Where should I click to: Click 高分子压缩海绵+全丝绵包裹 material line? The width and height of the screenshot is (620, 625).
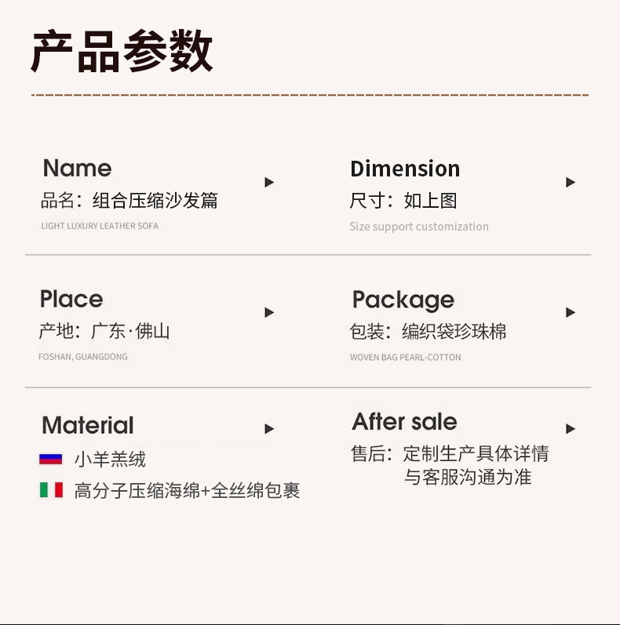click(187, 492)
